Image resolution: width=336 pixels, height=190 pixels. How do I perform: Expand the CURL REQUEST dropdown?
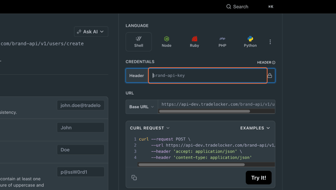point(150,128)
